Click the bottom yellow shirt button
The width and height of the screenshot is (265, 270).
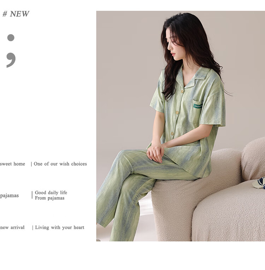tap(172, 134)
